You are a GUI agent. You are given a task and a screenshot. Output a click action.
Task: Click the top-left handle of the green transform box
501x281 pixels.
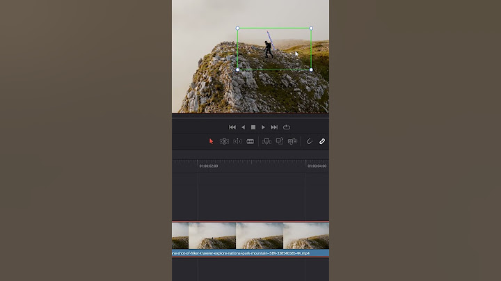[x=237, y=28]
